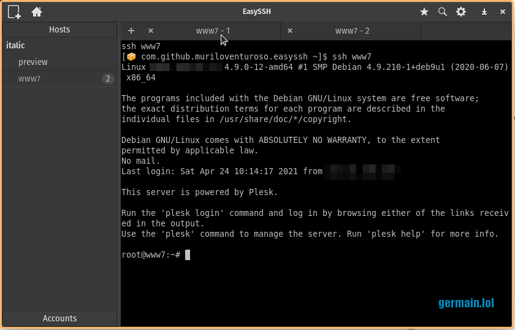This screenshot has width=515, height=330.
Task: Click the 'No mail.' terminal line
Action: pyautogui.click(x=140, y=161)
